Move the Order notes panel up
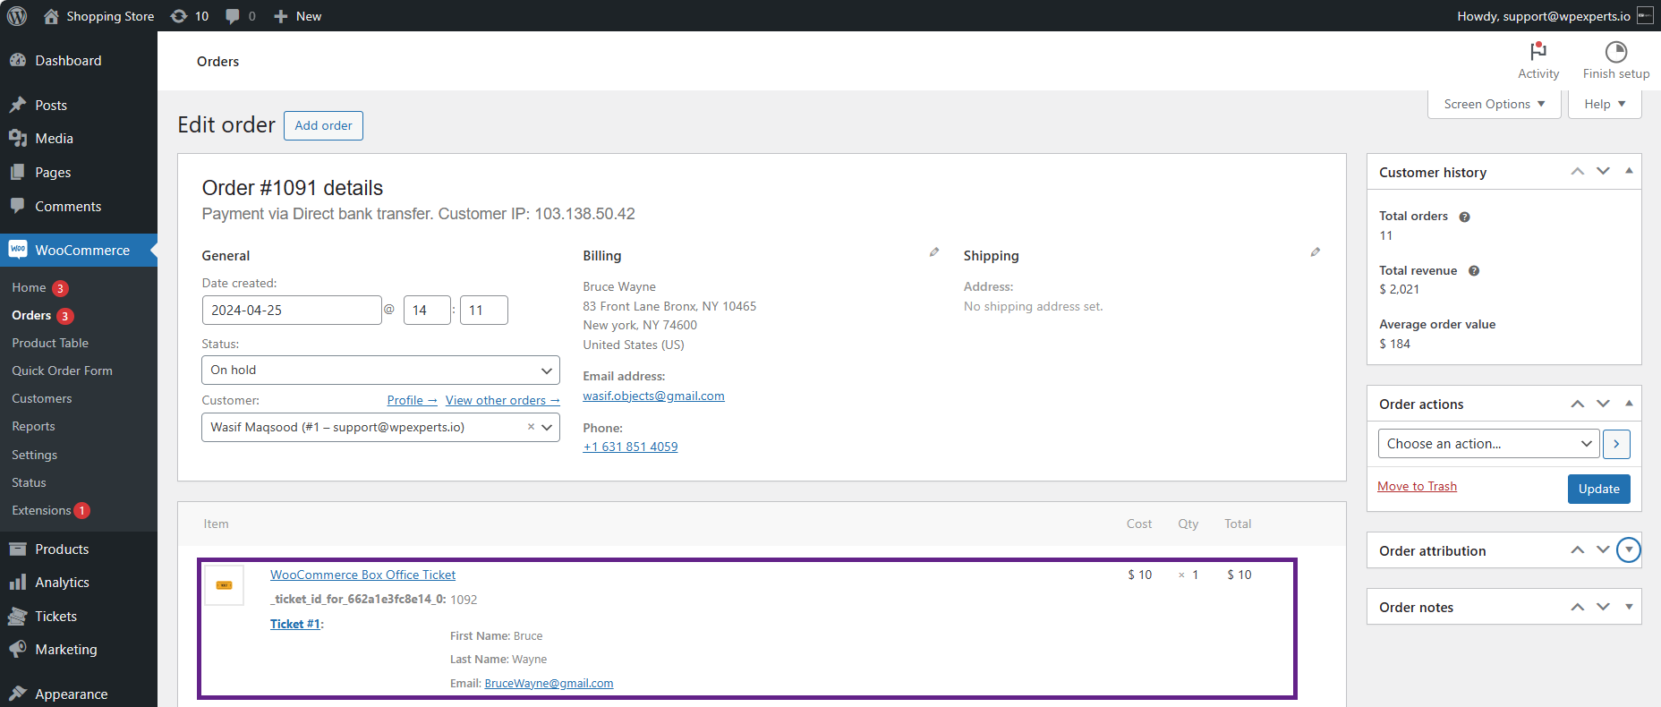This screenshot has width=1661, height=707. tap(1578, 607)
